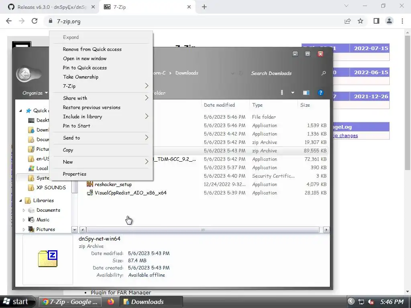Click the Quick access star icon
Viewport: 411px width, 308px height.
click(28, 111)
